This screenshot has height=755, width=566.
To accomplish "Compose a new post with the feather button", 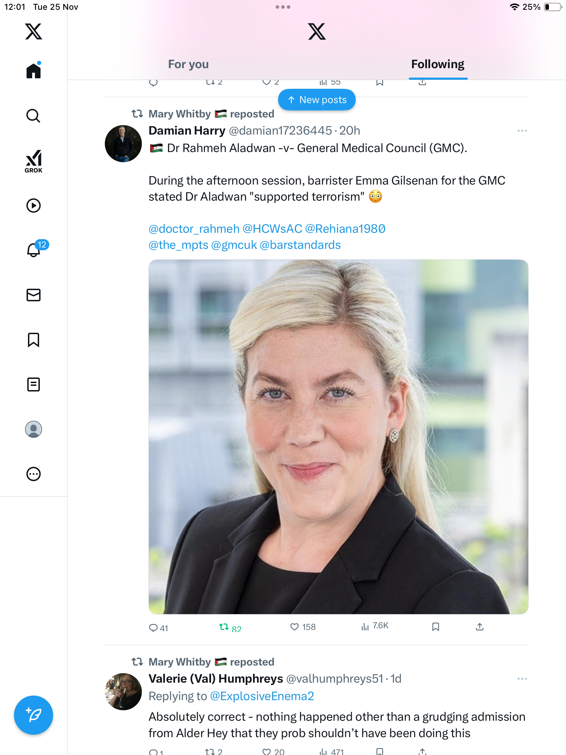I will [34, 715].
